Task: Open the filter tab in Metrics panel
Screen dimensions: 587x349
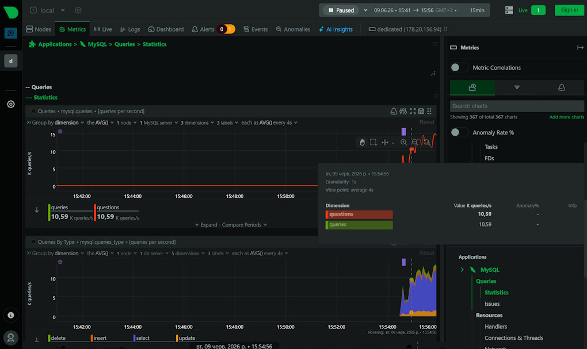Action: [x=517, y=87]
